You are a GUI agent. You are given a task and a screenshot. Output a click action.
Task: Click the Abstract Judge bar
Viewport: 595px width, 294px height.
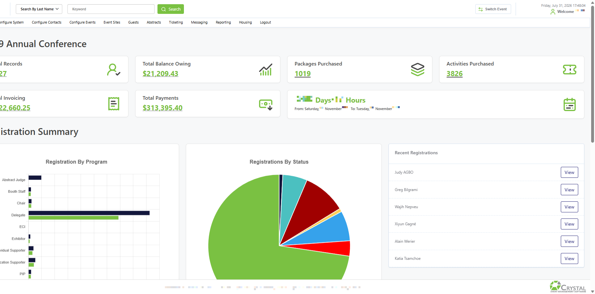[x=35, y=177]
